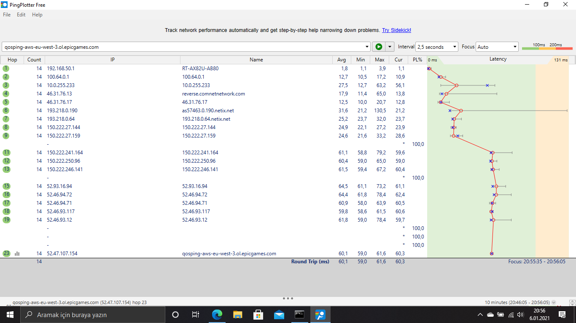Image resolution: width=576 pixels, height=323 pixels.
Task: Select the reverse.comnetnetwork.com hop name
Action: point(213,93)
